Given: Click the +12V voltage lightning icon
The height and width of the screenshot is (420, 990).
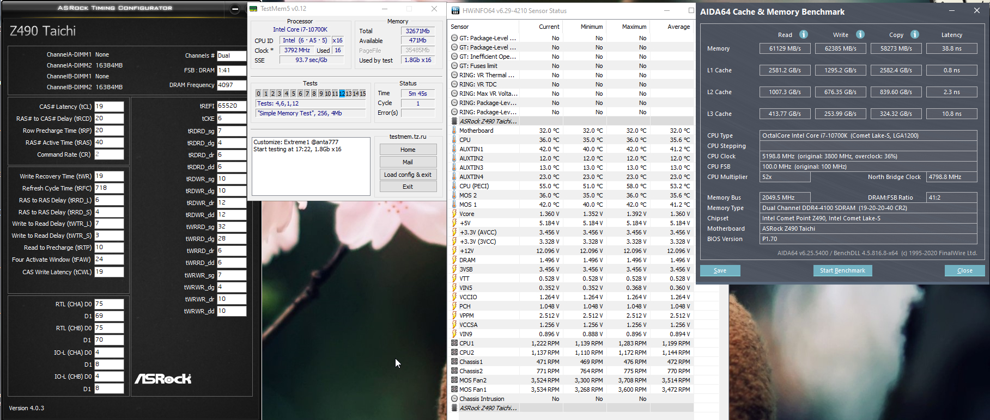Looking at the screenshot, I should (454, 251).
